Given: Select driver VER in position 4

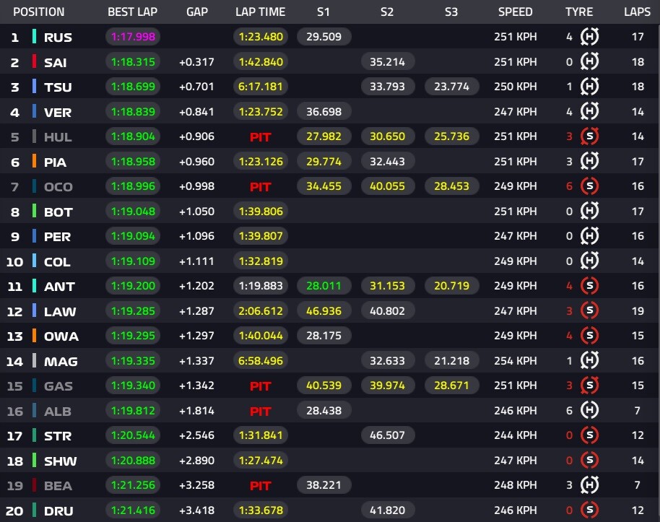Looking at the screenshot, I should pos(58,113).
